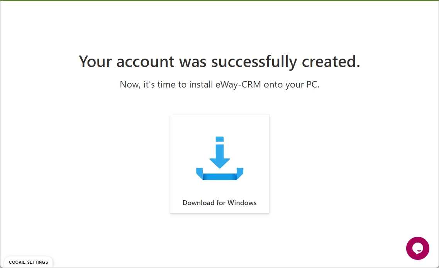Click the heading 'Your account was successfully created.'

click(219, 61)
